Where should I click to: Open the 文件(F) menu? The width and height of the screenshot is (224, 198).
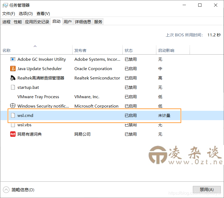(x=9, y=14)
